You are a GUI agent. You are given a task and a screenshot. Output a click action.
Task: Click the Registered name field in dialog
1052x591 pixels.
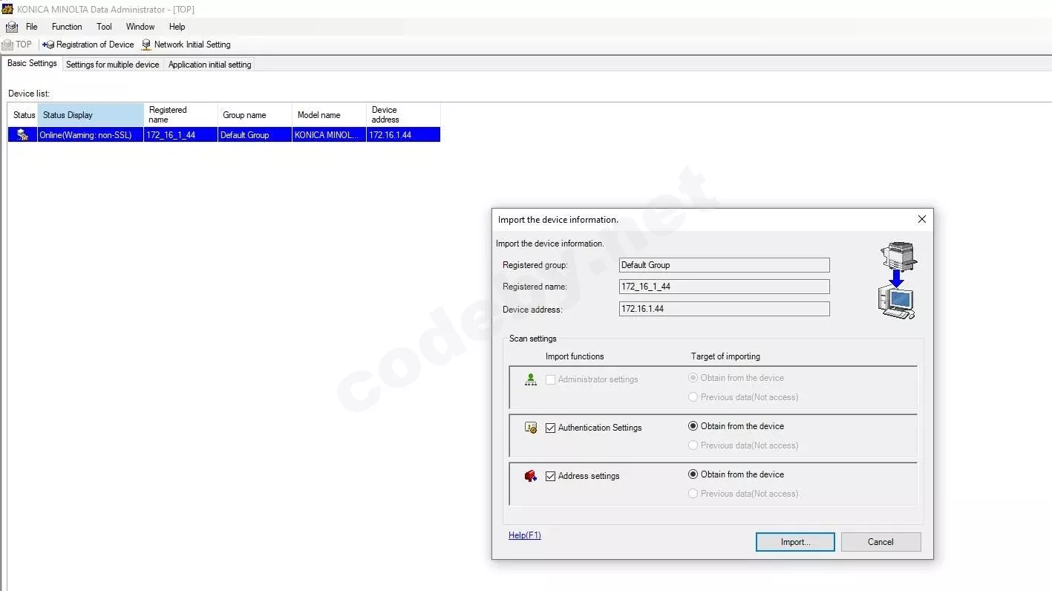[724, 287]
